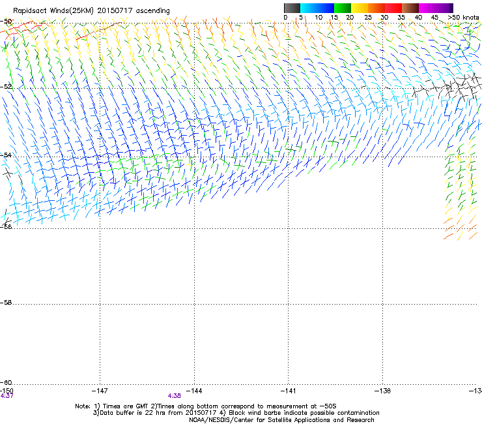This screenshot has height=424, width=482.
Task: Click the legend value '45'
Action: [434, 18]
